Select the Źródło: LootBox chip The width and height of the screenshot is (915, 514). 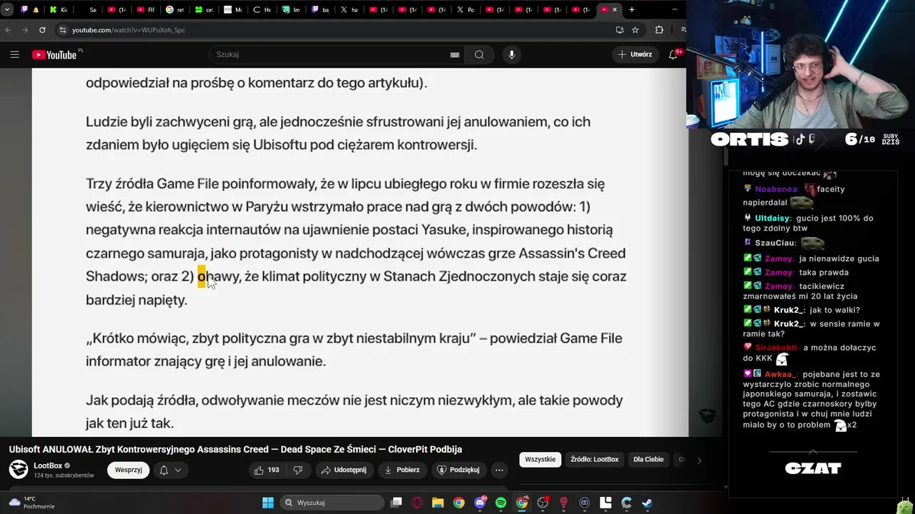click(594, 460)
